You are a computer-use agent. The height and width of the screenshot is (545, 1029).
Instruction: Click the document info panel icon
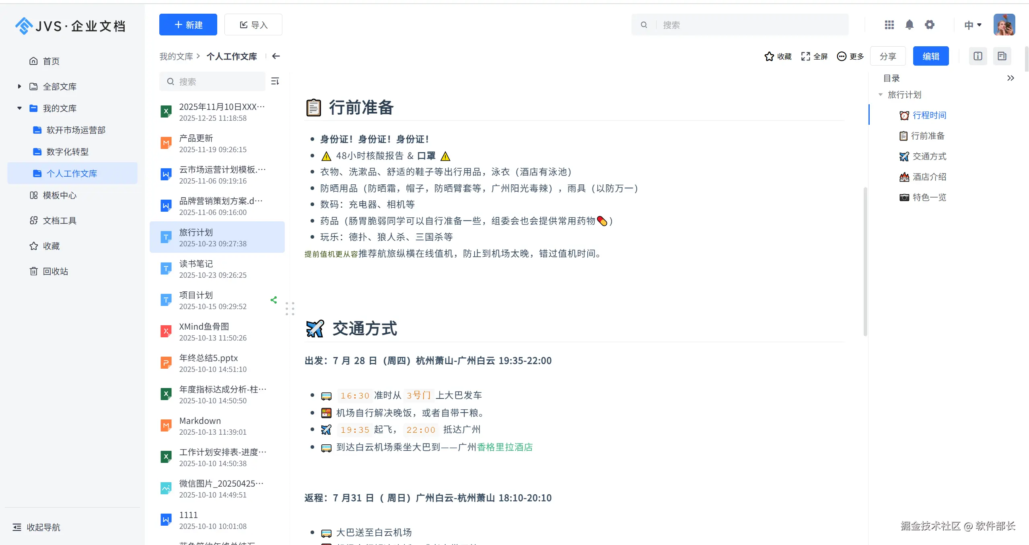click(978, 56)
